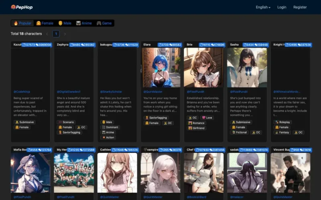This screenshot has height=200, width=321.
Task: Click Saviorfagging tag on Elara card
Action: click(x=156, y=118)
